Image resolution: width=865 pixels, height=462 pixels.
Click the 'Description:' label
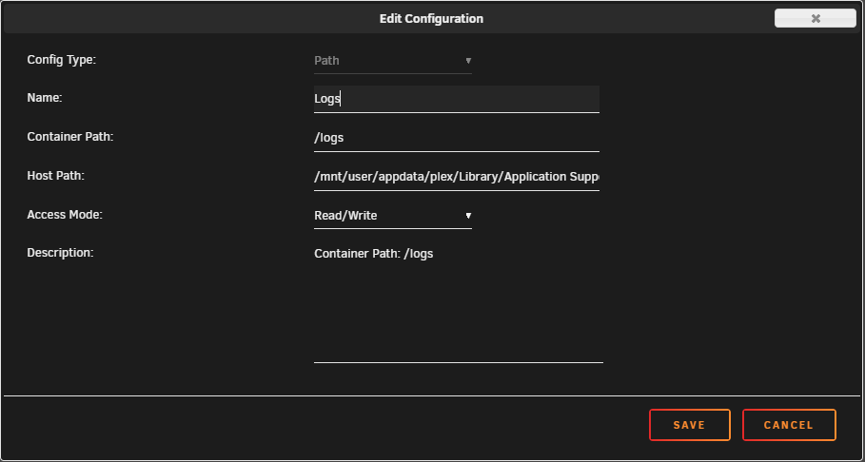60,253
